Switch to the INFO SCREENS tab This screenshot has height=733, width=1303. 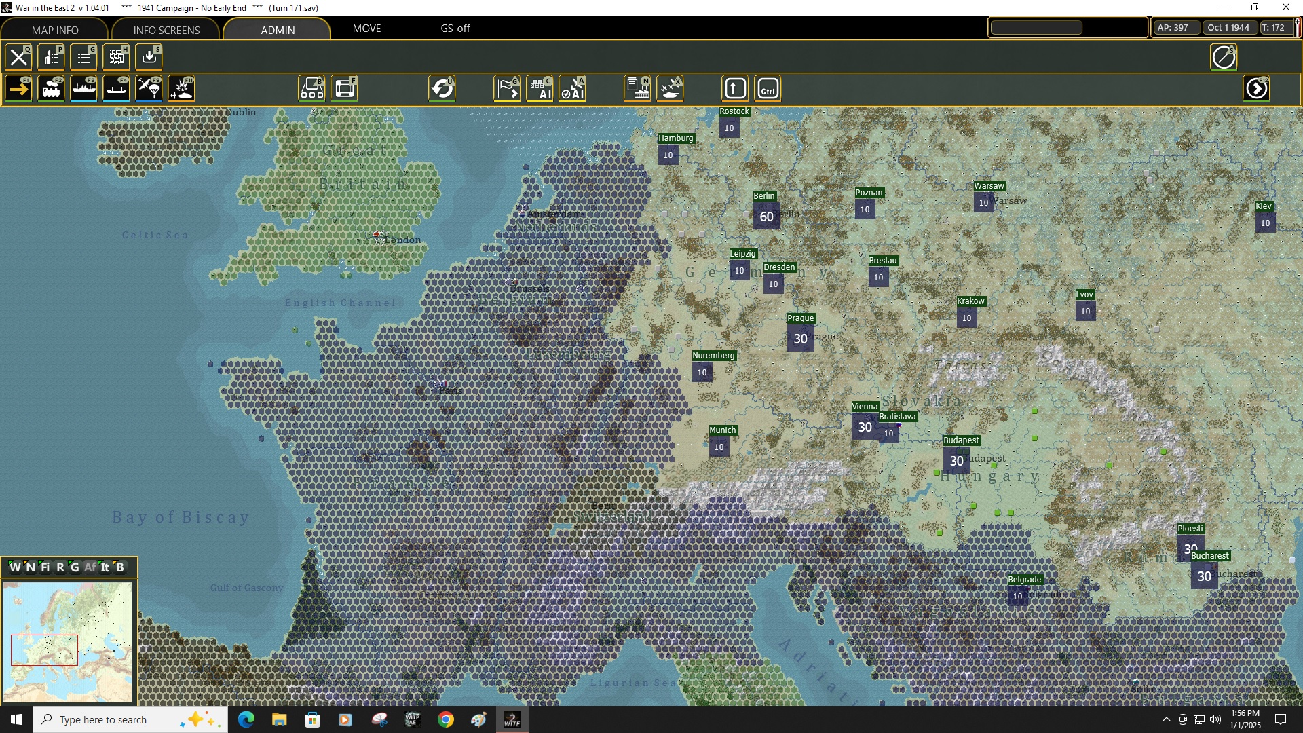[166, 30]
